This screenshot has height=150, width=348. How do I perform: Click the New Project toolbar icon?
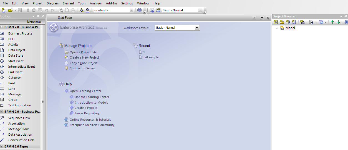point(4,10)
